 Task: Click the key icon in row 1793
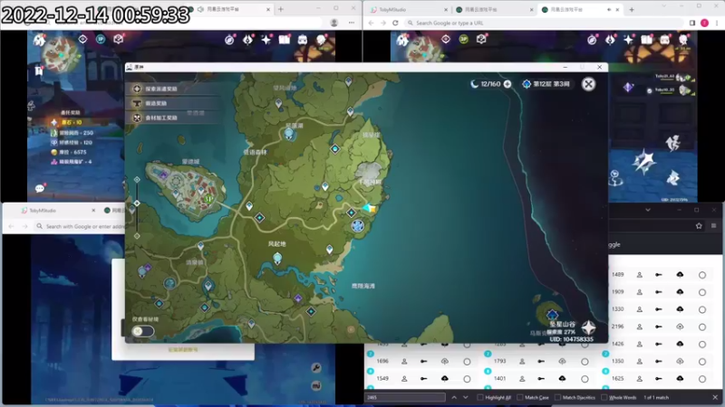[541, 361]
